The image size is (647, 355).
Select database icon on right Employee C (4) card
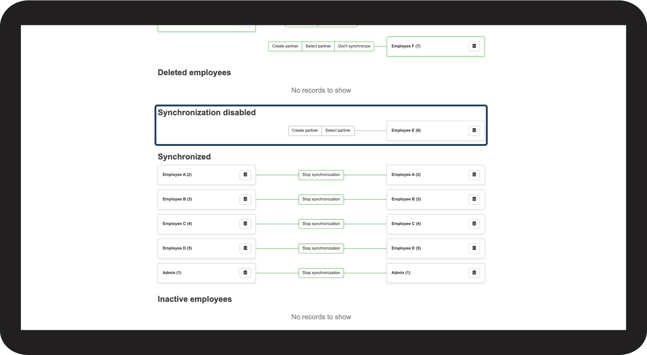click(x=474, y=224)
